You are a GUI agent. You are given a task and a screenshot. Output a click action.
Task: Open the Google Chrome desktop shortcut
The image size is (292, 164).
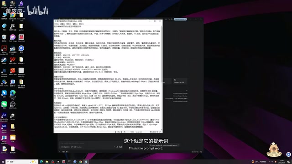coord(13,16)
